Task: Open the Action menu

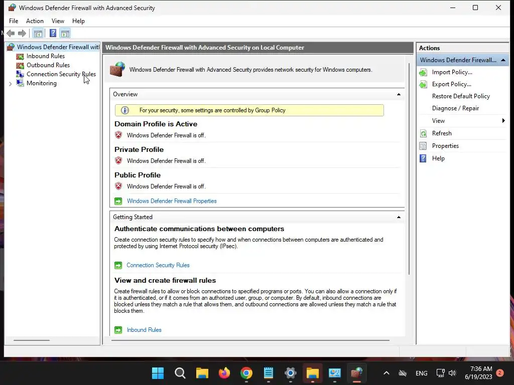Action: (35, 21)
